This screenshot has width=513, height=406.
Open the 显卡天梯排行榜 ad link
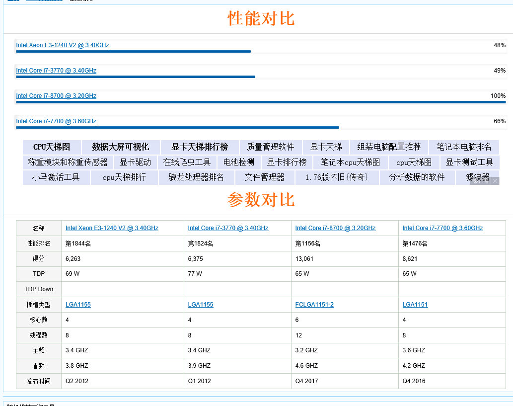pyautogui.click(x=200, y=147)
